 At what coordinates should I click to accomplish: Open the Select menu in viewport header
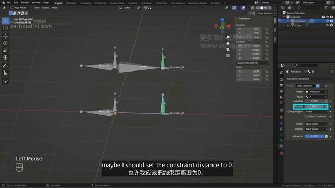(x=46, y=8)
